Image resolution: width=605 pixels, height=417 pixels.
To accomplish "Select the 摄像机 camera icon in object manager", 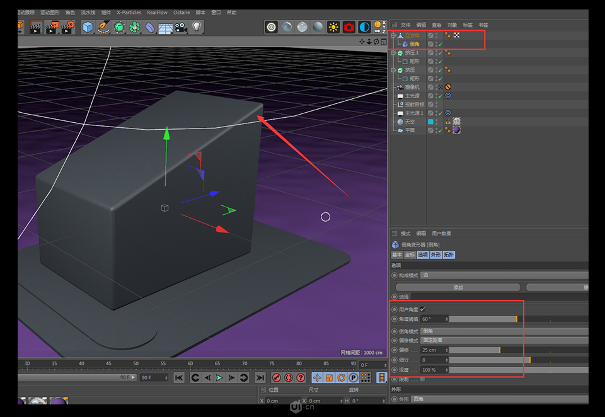I will click(401, 87).
